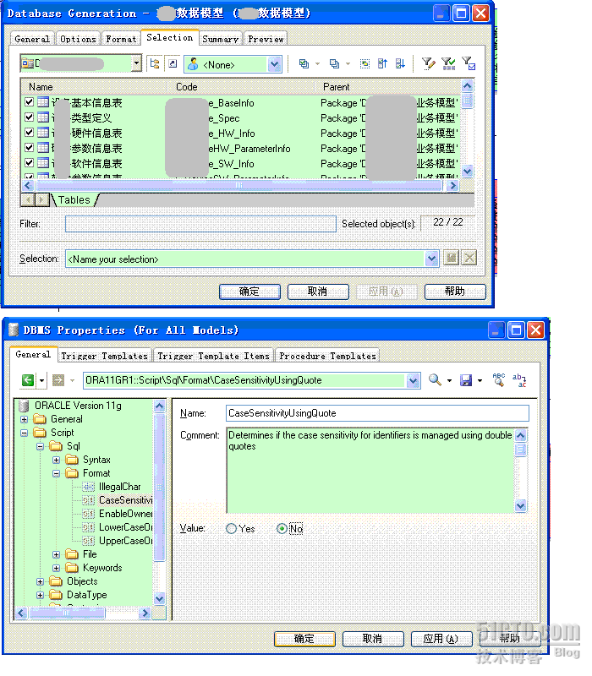The image size is (592, 676).
Task: Uncheck the table row with code e_BaseInfo
Action: pyautogui.click(x=29, y=102)
